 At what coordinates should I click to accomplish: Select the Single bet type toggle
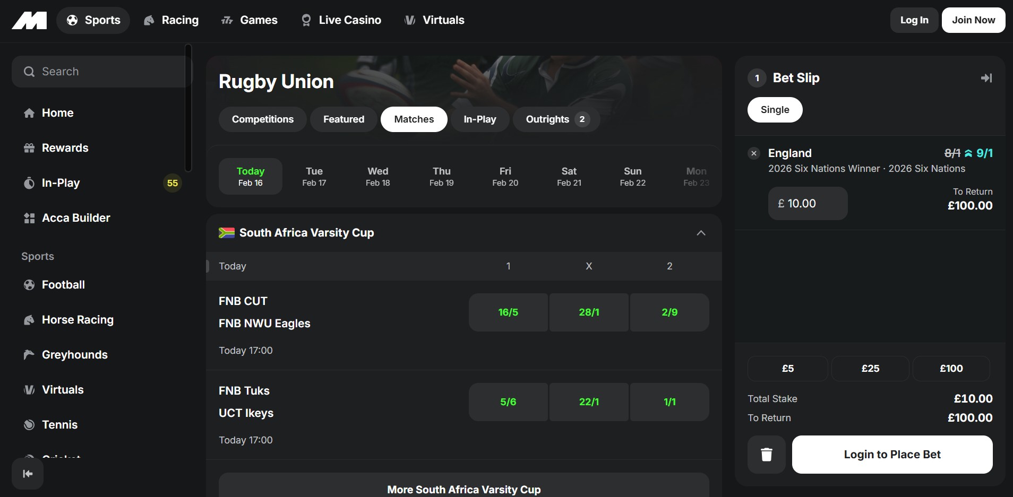click(775, 110)
